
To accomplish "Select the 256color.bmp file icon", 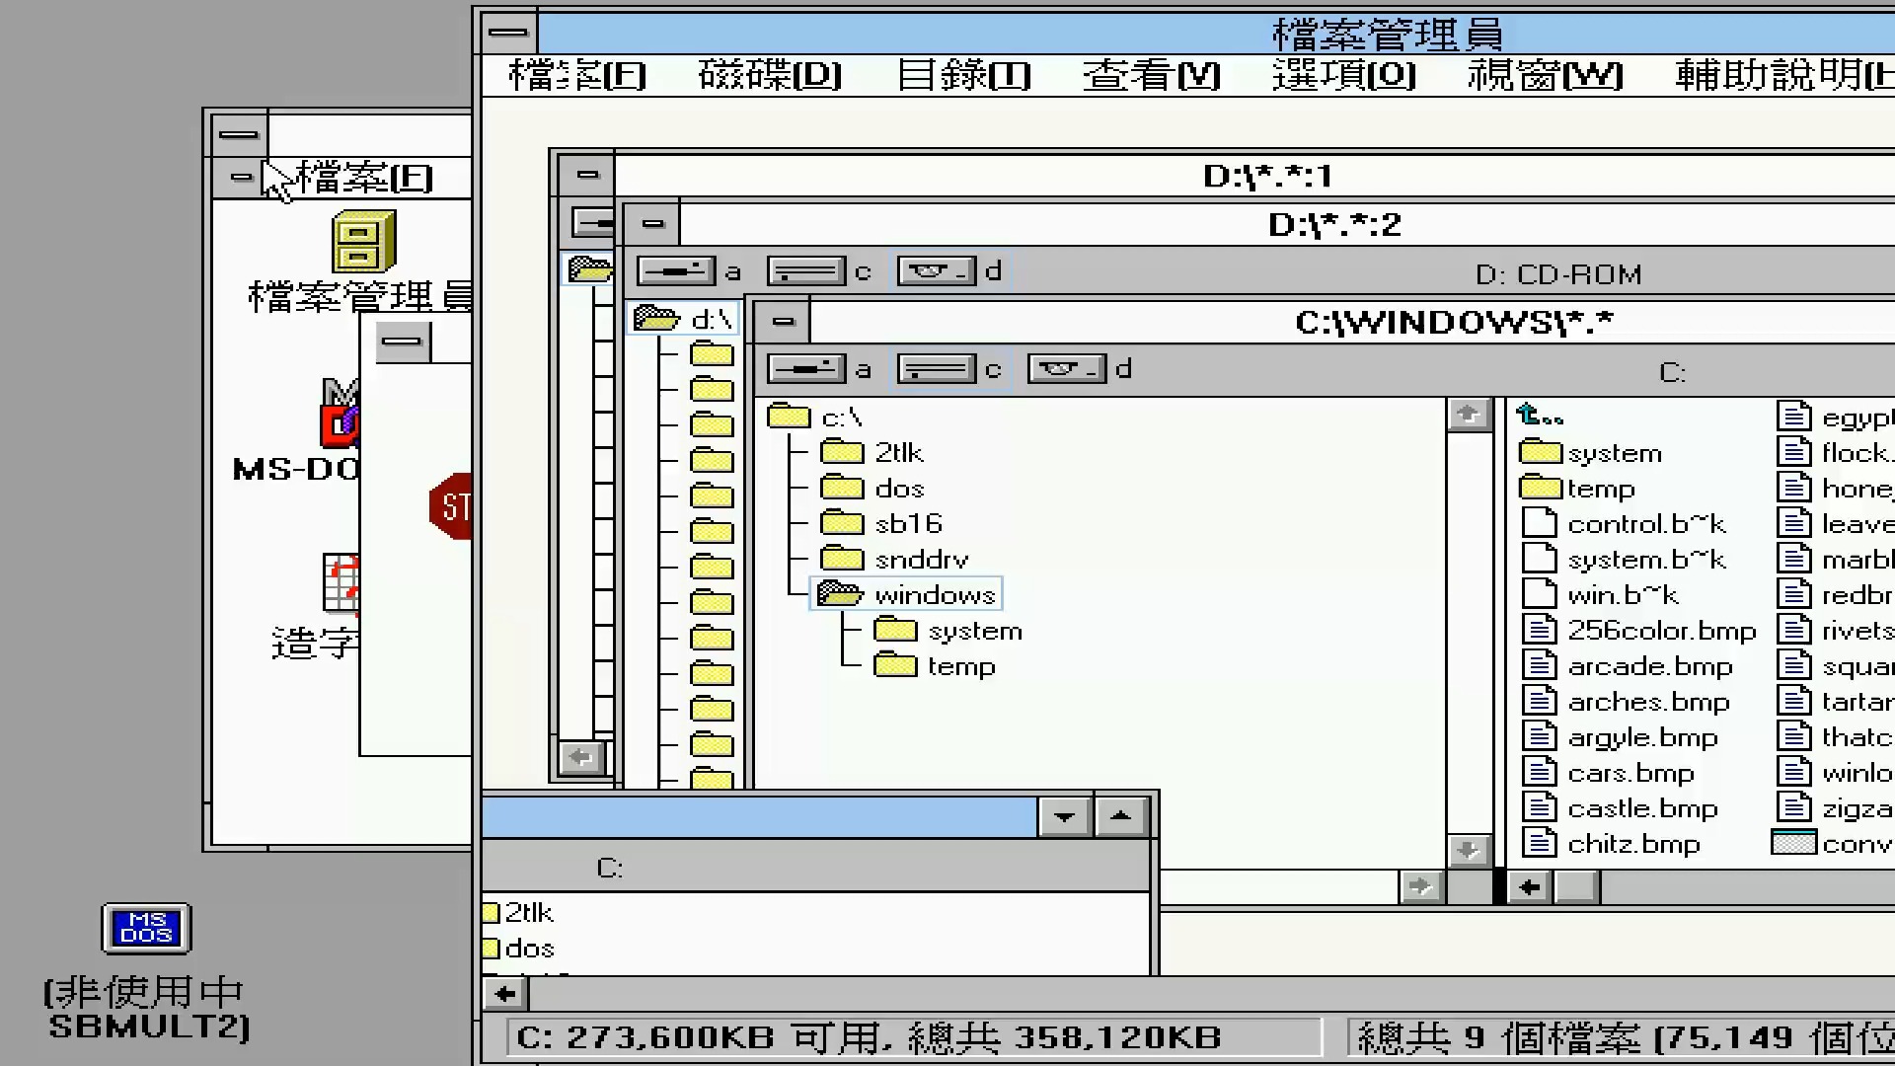I will pos(1538,631).
